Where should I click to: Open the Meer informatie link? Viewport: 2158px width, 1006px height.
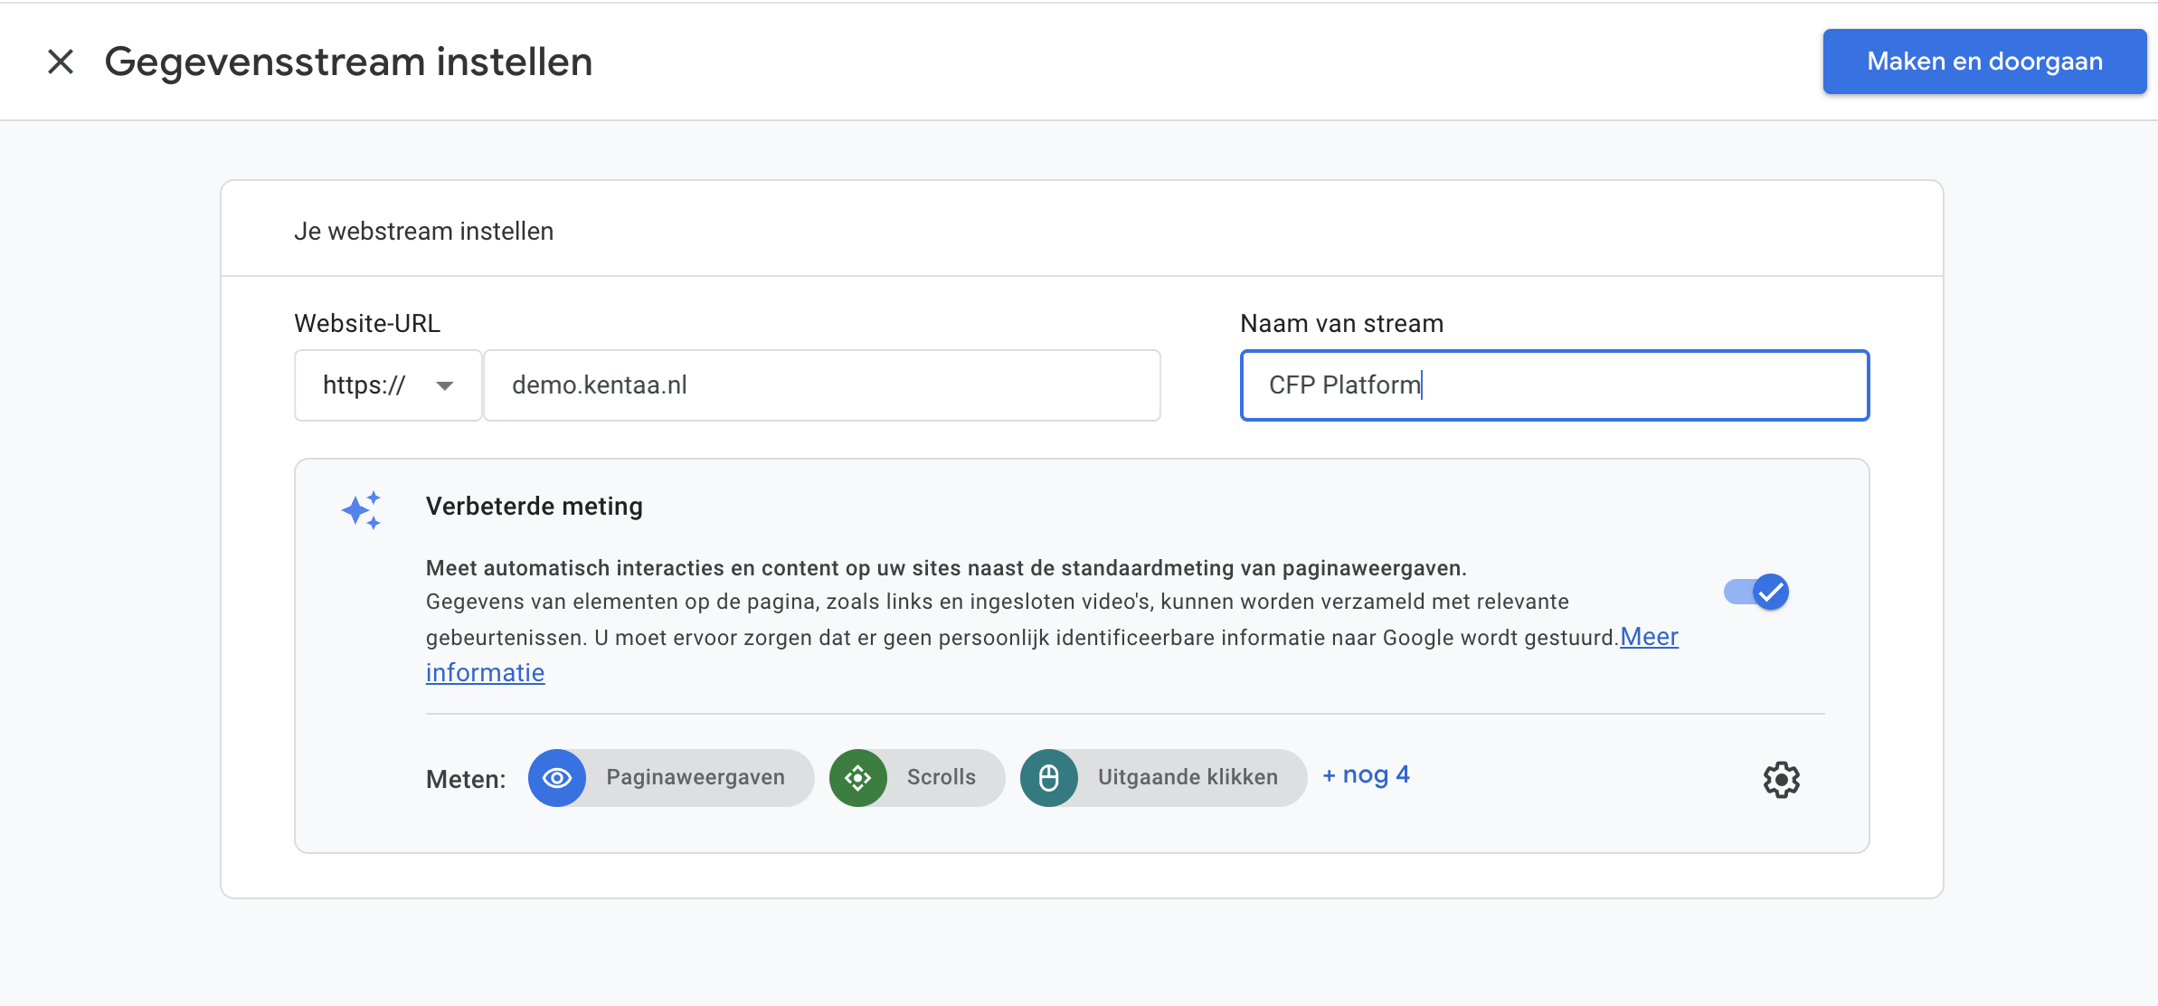(x=1649, y=637)
